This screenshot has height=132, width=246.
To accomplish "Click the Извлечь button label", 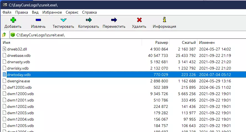I will tap(38, 26).
